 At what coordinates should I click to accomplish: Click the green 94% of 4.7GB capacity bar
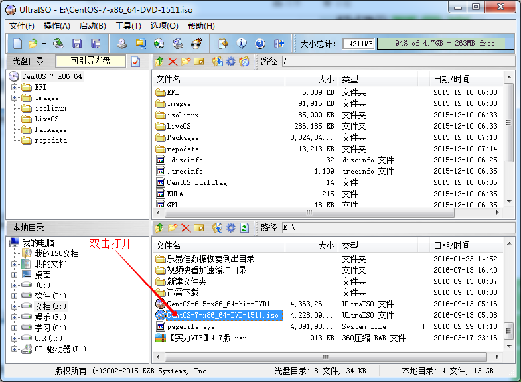tap(445, 44)
